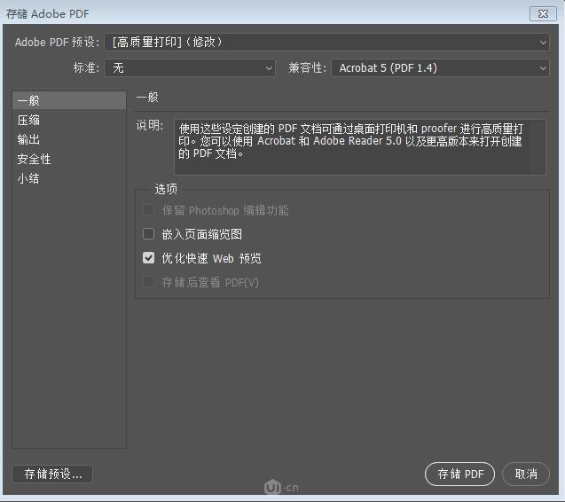Viewport: 565px width, 502px height.
Task: Click the 存储 PDF button
Action: click(x=460, y=474)
